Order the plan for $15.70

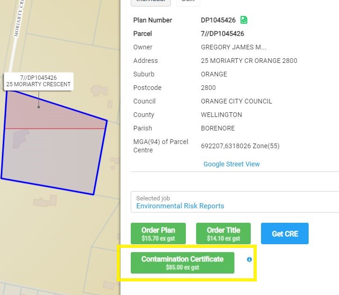[x=158, y=233]
